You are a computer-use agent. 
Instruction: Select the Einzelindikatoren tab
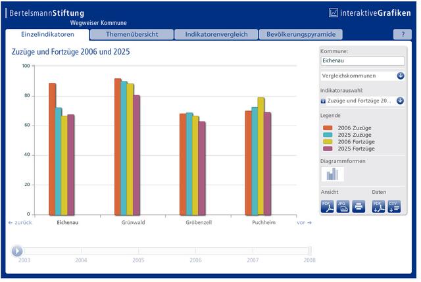pos(47,35)
